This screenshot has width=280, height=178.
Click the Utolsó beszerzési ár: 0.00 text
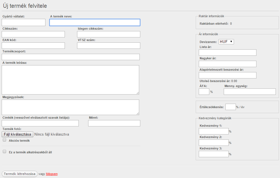pyautogui.click(x=218, y=81)
